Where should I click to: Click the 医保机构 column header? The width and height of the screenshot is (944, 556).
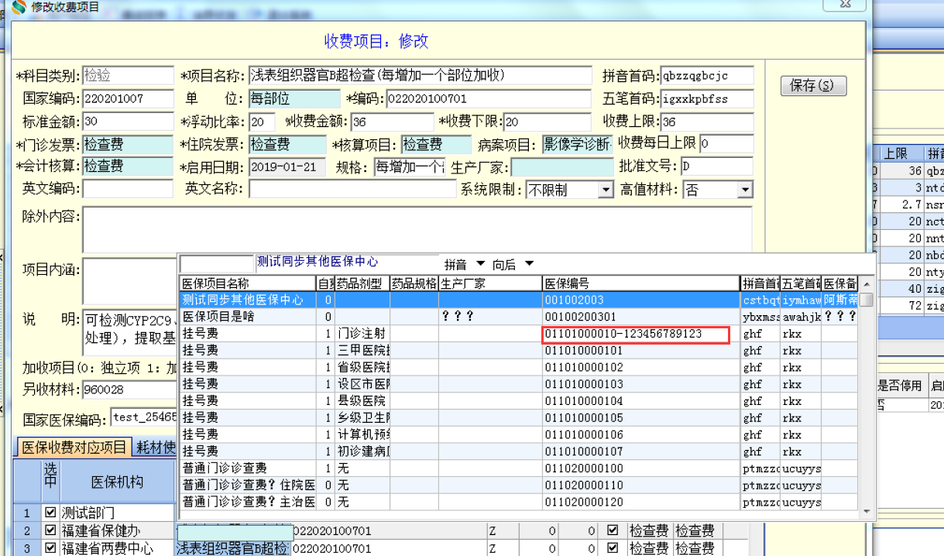click(x=117, y=482)
